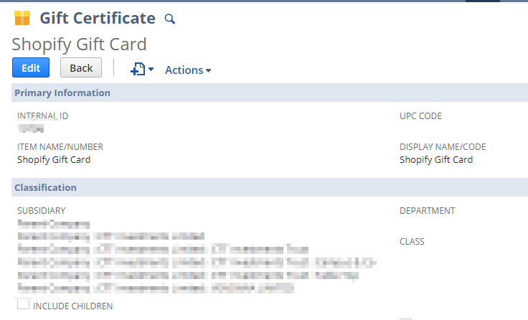This screenshot has width=528, height=320.
Task: Click the Internal ID field label
Action: point(43,116)
